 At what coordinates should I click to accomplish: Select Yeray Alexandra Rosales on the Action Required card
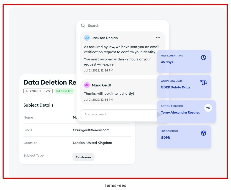(x=180, y=112)
